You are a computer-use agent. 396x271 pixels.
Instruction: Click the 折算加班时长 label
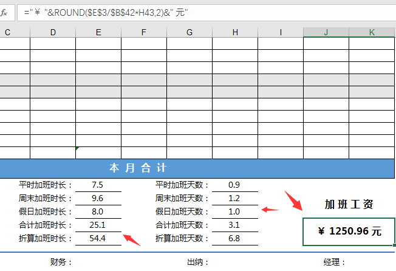[46, 238]
